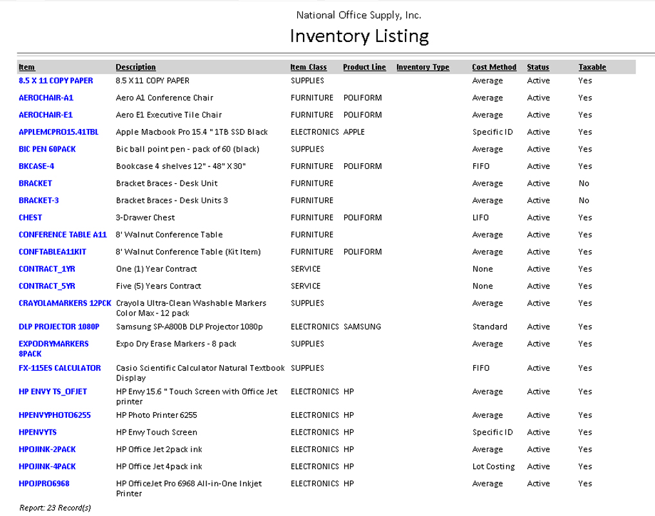Open the CONTRACT_5YR service item
Screen dimensions: 655x516
tap(47, 286)
